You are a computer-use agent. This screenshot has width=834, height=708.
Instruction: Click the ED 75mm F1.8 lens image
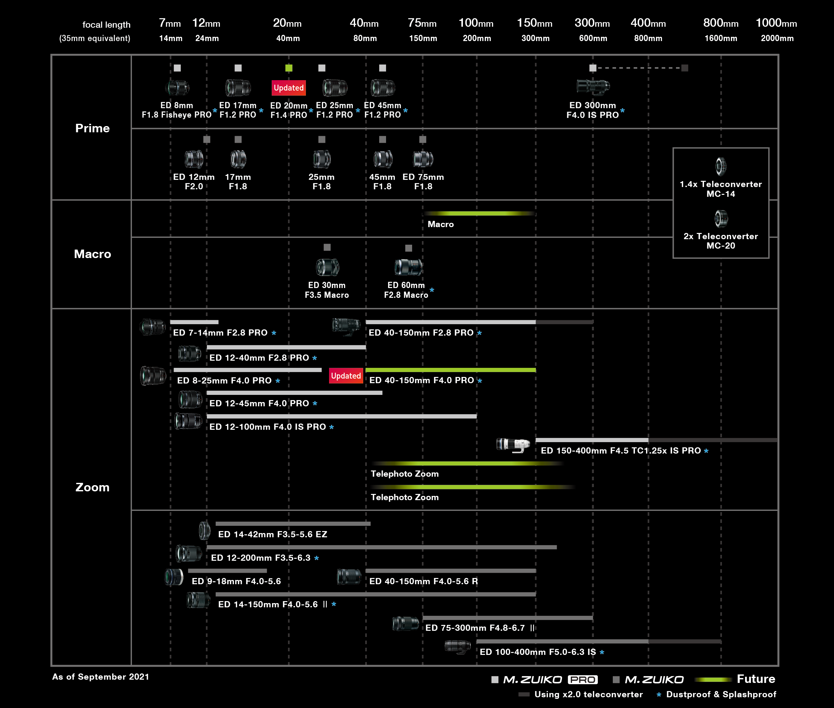click(x=423, y=159)
